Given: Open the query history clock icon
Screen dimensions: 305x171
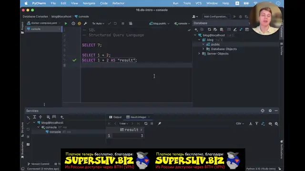Looking at the screenshot, I should click(73, 23).
